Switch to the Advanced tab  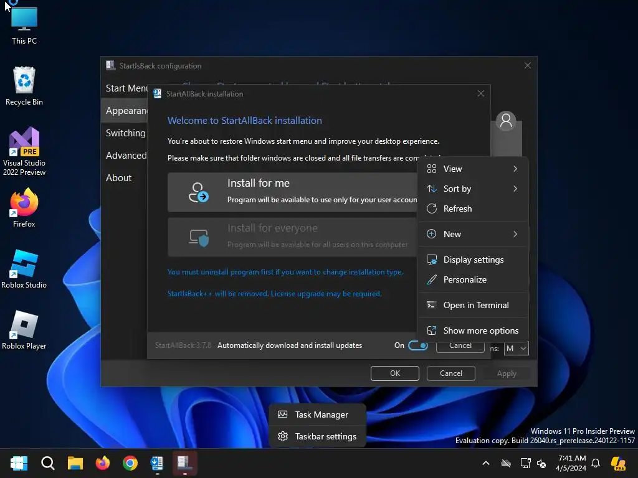tap(125, 155)
